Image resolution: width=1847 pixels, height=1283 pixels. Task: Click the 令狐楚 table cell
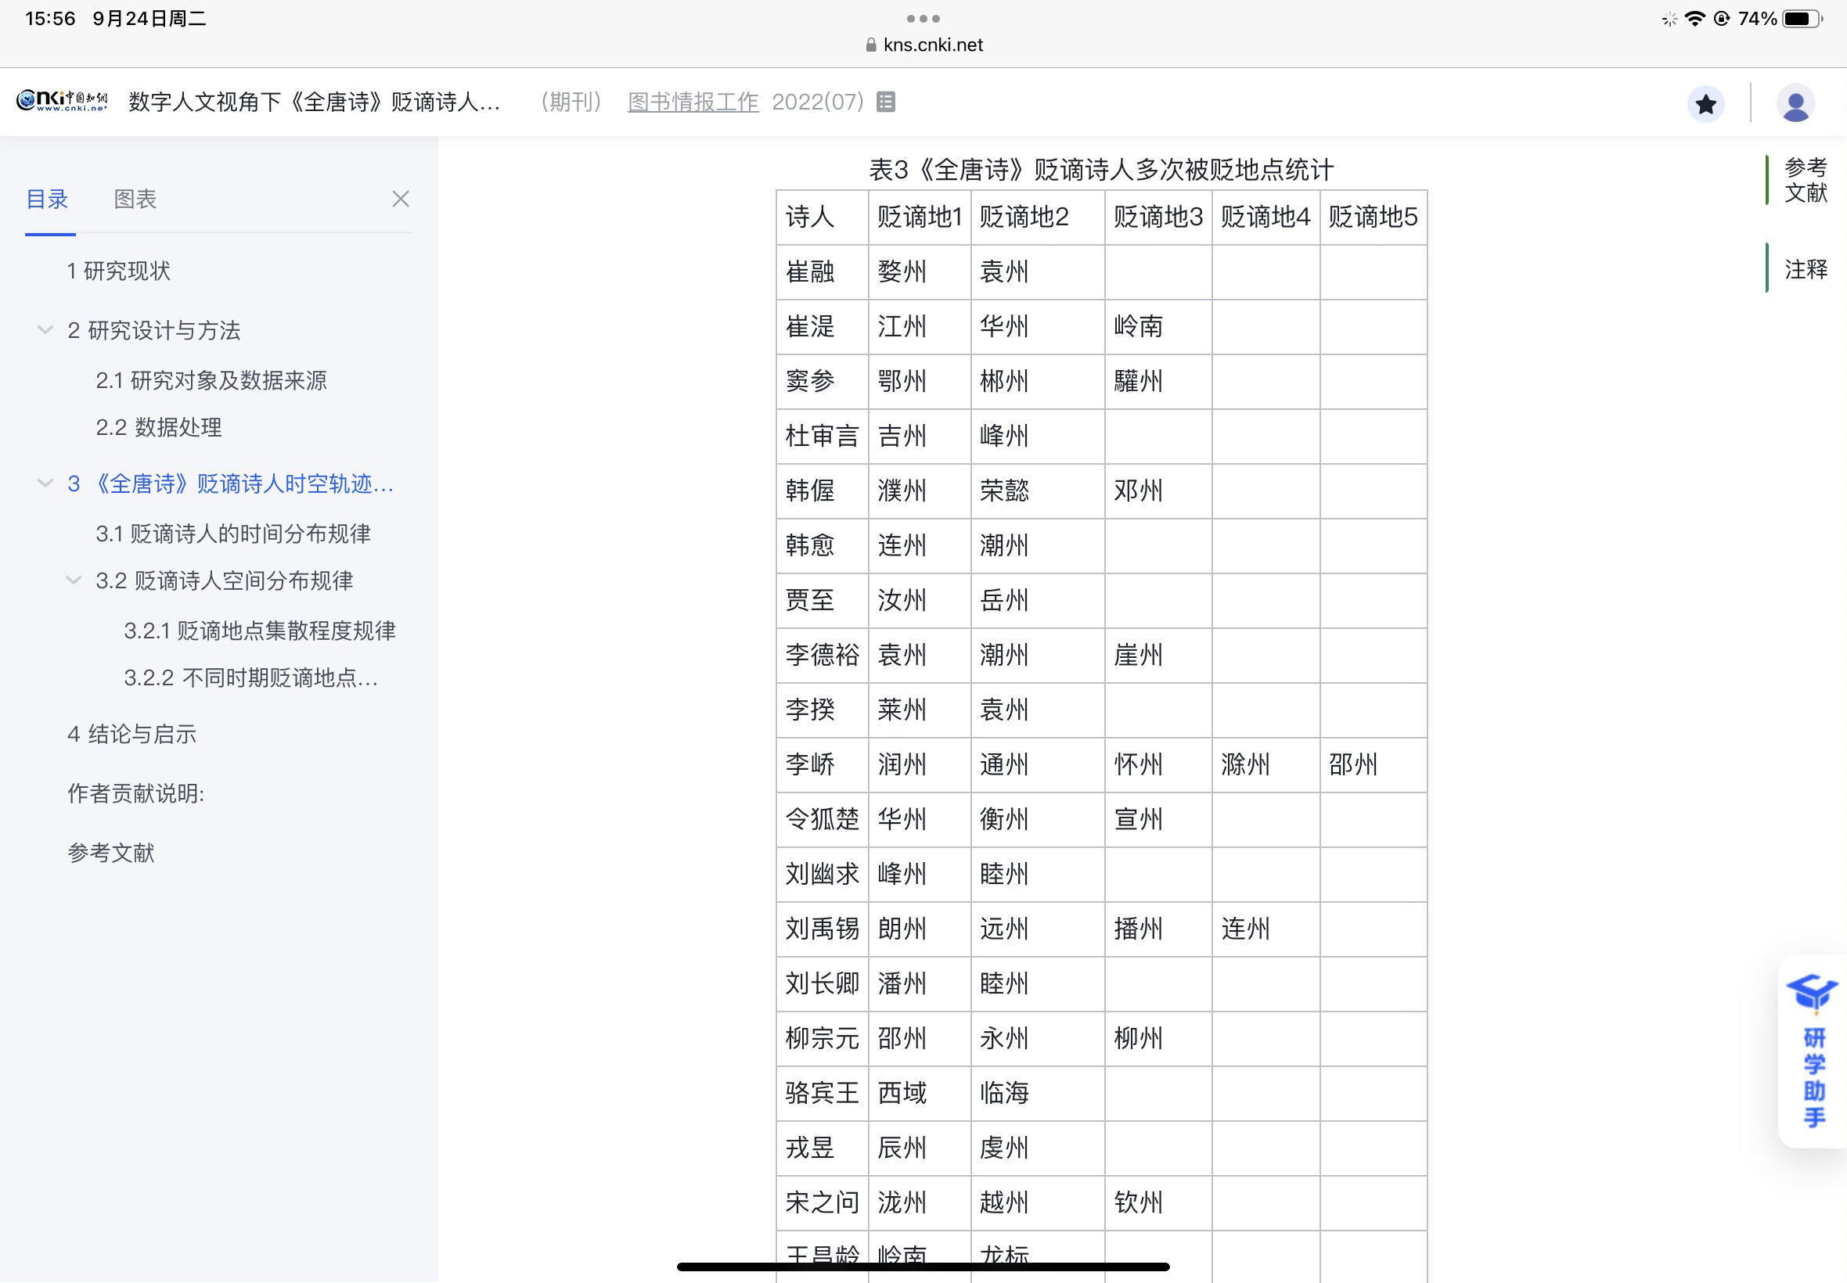[822, 819]
